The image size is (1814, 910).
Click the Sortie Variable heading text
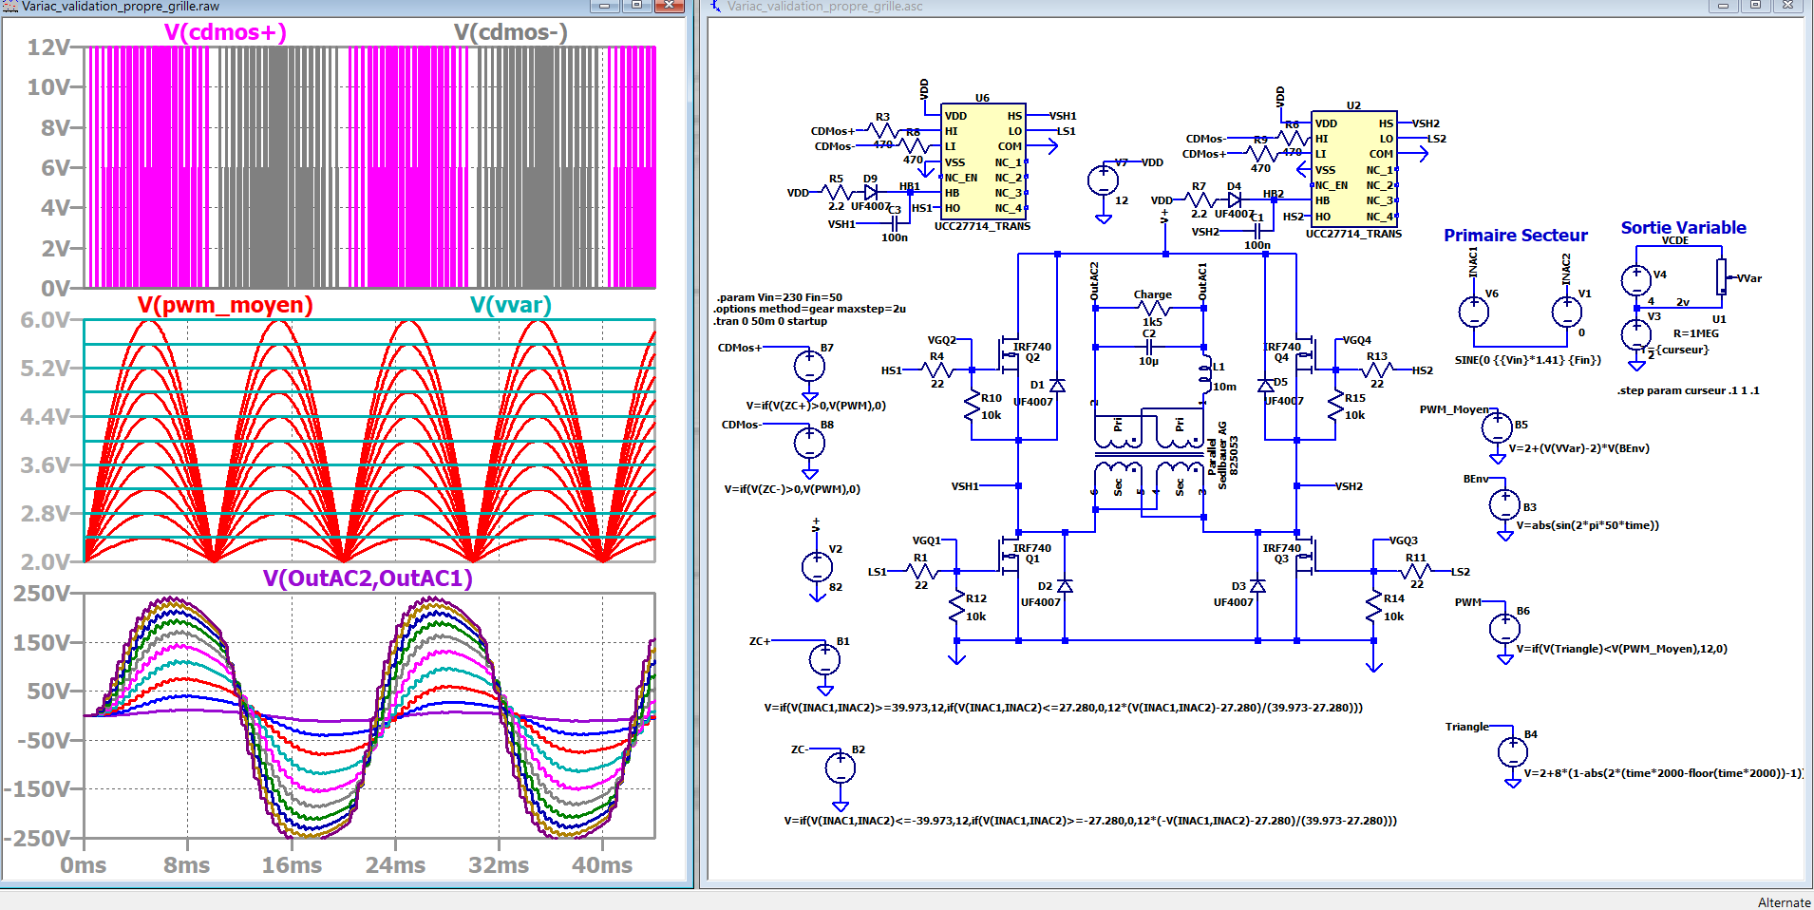coord(1683,228)
